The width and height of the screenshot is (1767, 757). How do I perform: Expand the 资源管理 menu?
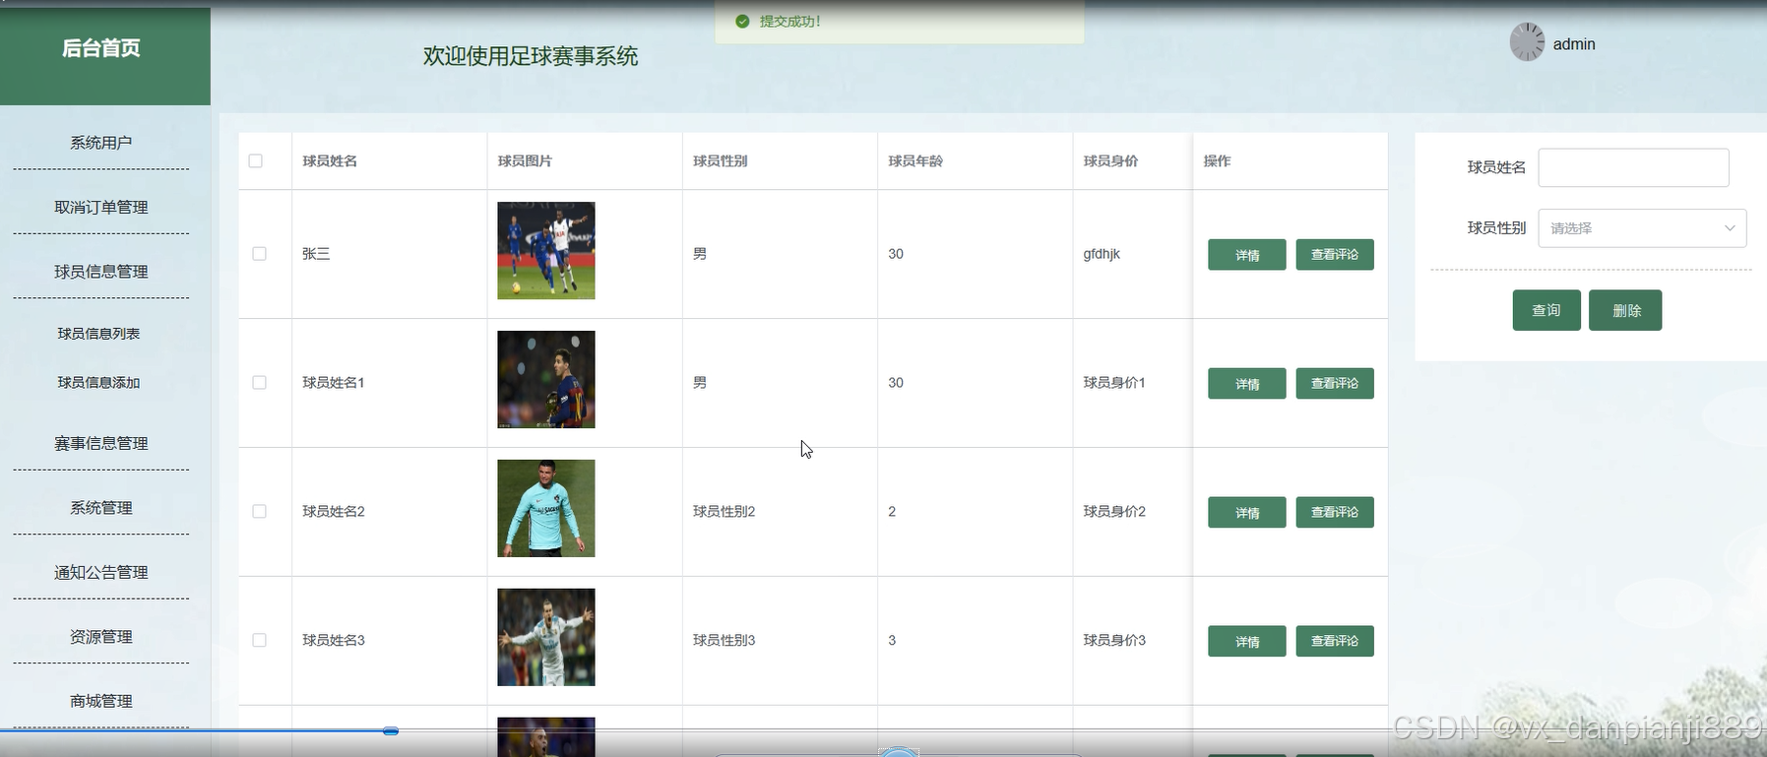[x=101, y=637]
